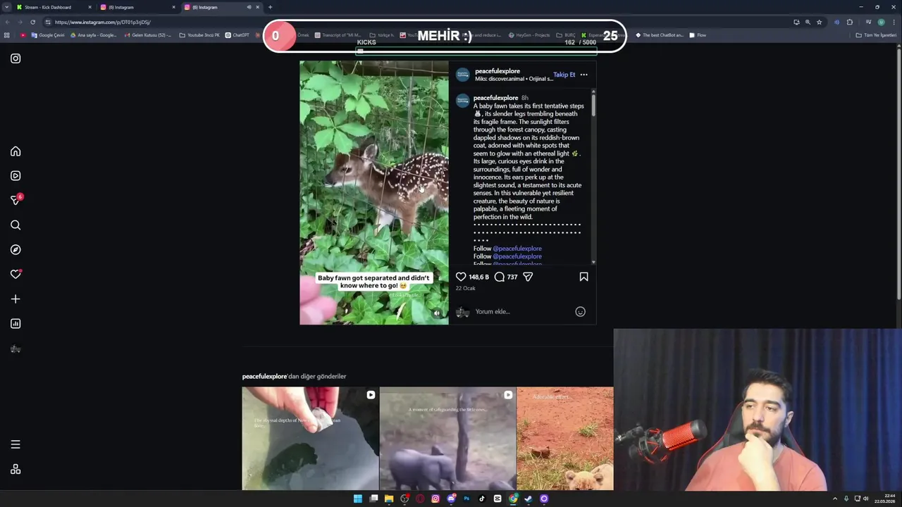Open the Search panel in sidebar
Image resolution: width=902 pixels, height=507 pixels.
tap(16, 225)
